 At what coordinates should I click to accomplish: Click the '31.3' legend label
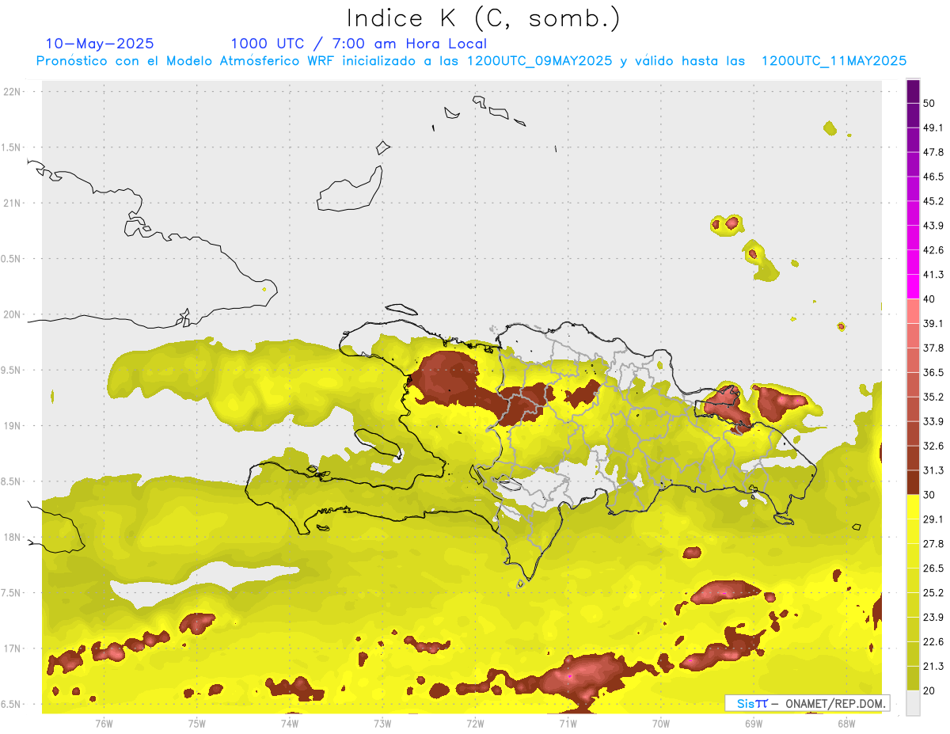coord(933,470)
